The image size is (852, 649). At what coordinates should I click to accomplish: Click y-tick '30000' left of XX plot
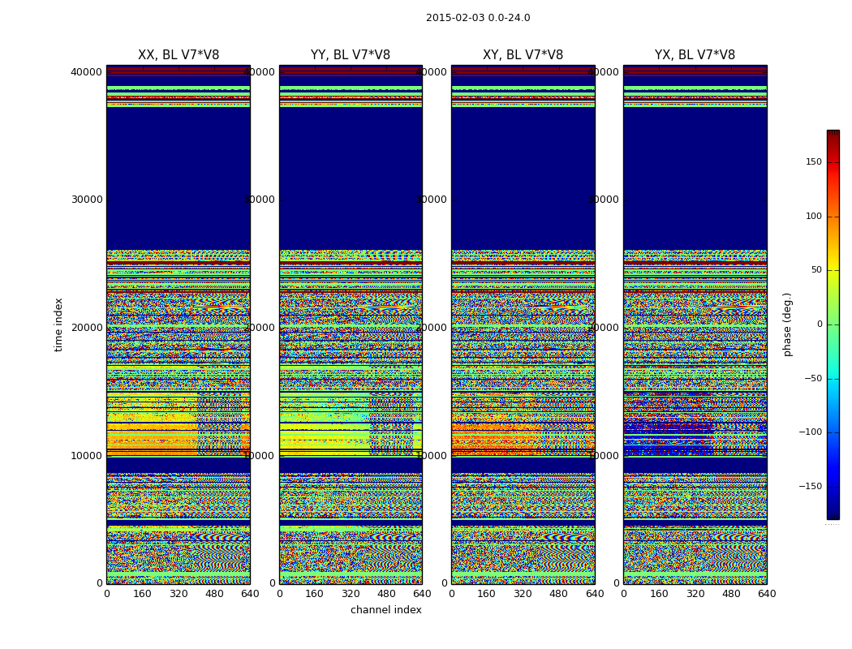[x=86, y=200]
